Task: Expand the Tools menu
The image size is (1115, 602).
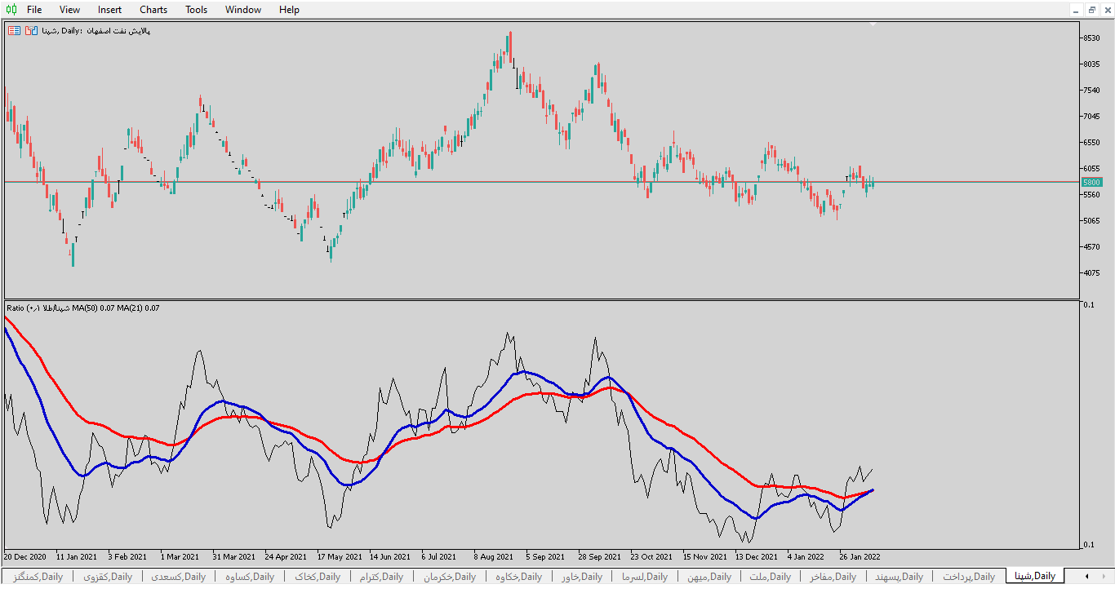Action: [196, 10]
